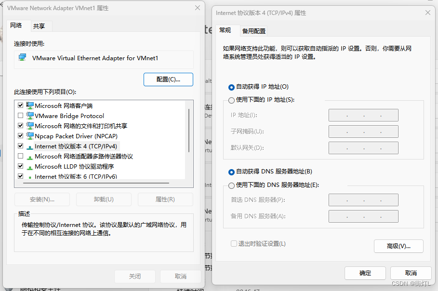The width and height of the screenshot is (438, 291).
Task: Uncheck Microsoft LLDP 协议驱动程序 checkbox
Action: click(20, 166)
